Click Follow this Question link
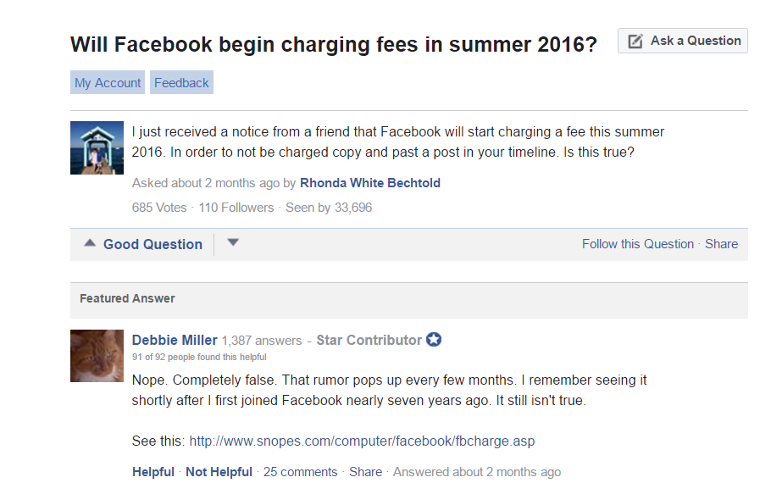Screen dimensions: 771x483 (x=637, y=244)
